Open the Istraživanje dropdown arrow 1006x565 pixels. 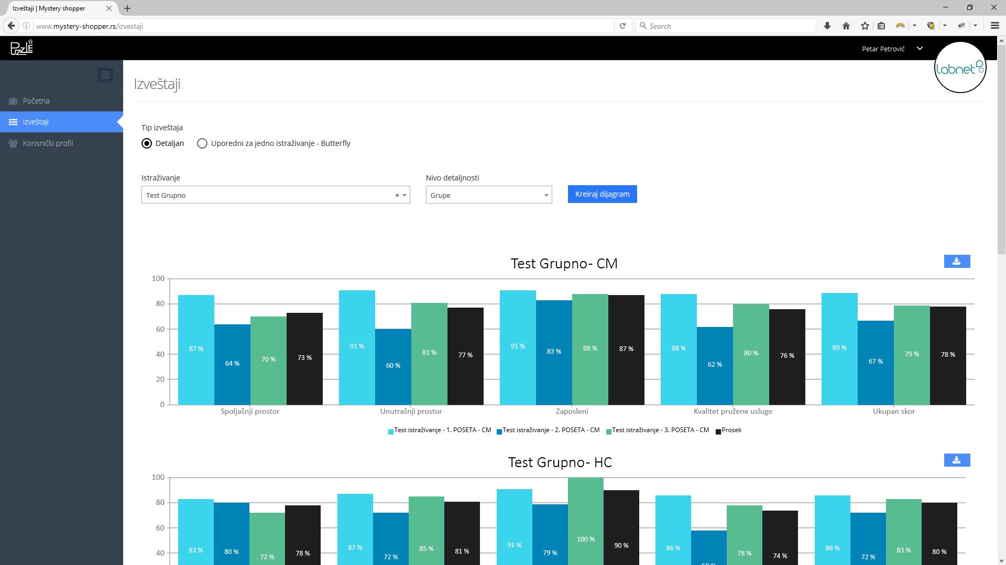(x=404, y=195)
